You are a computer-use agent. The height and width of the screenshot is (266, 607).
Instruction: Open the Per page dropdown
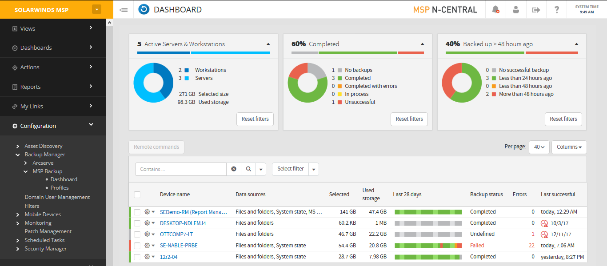click(539, 147)
